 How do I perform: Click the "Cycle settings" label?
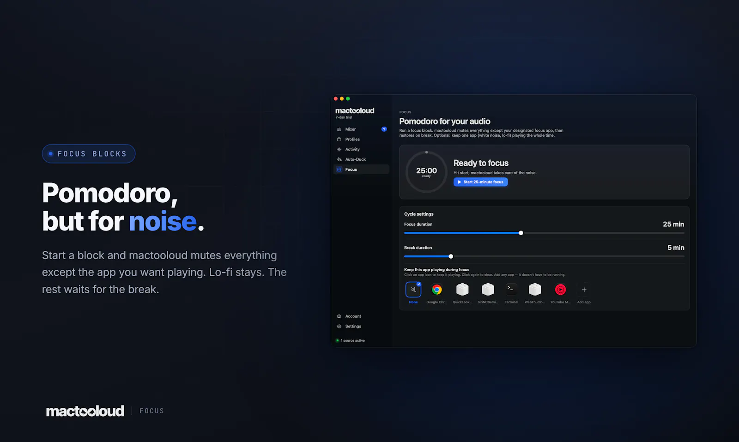[419, 214]
